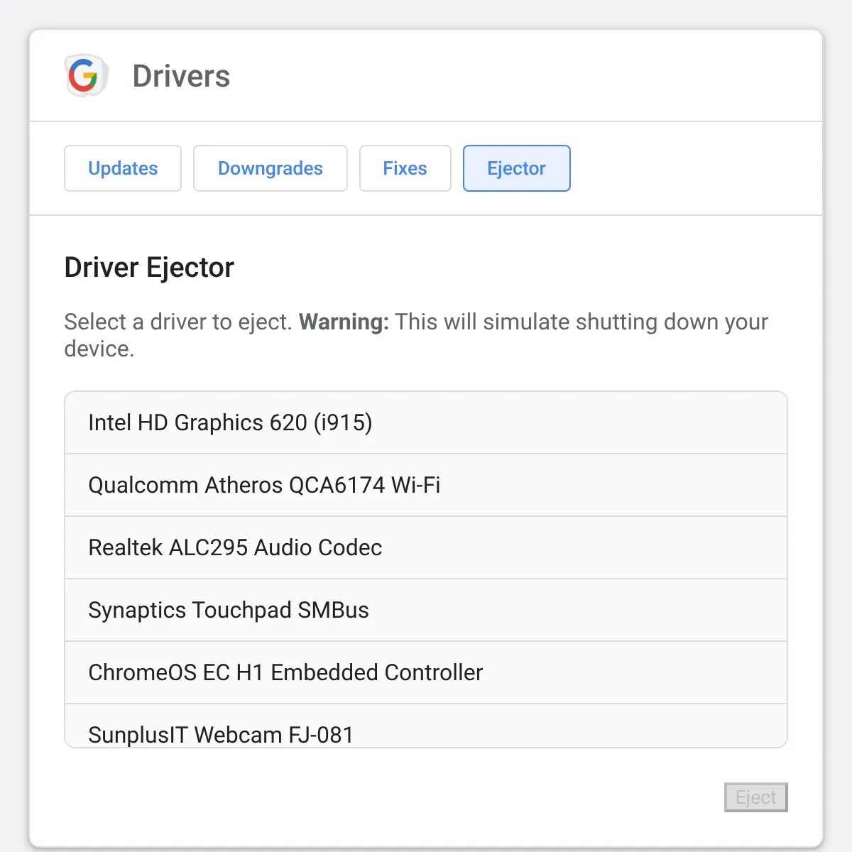This screenshot has height=852, width=852.
Task: Choose Realtek ALC295 Audio Codec driver
Action: point(426,548)
